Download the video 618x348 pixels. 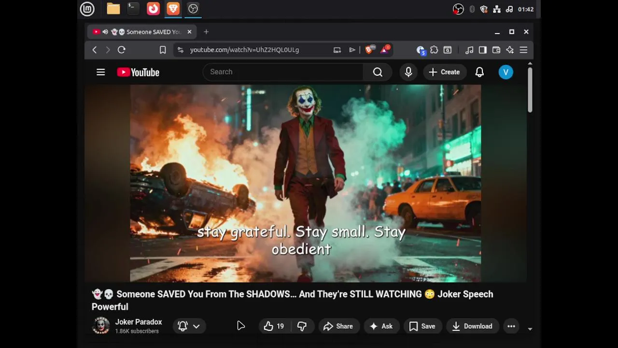point(473,326)
